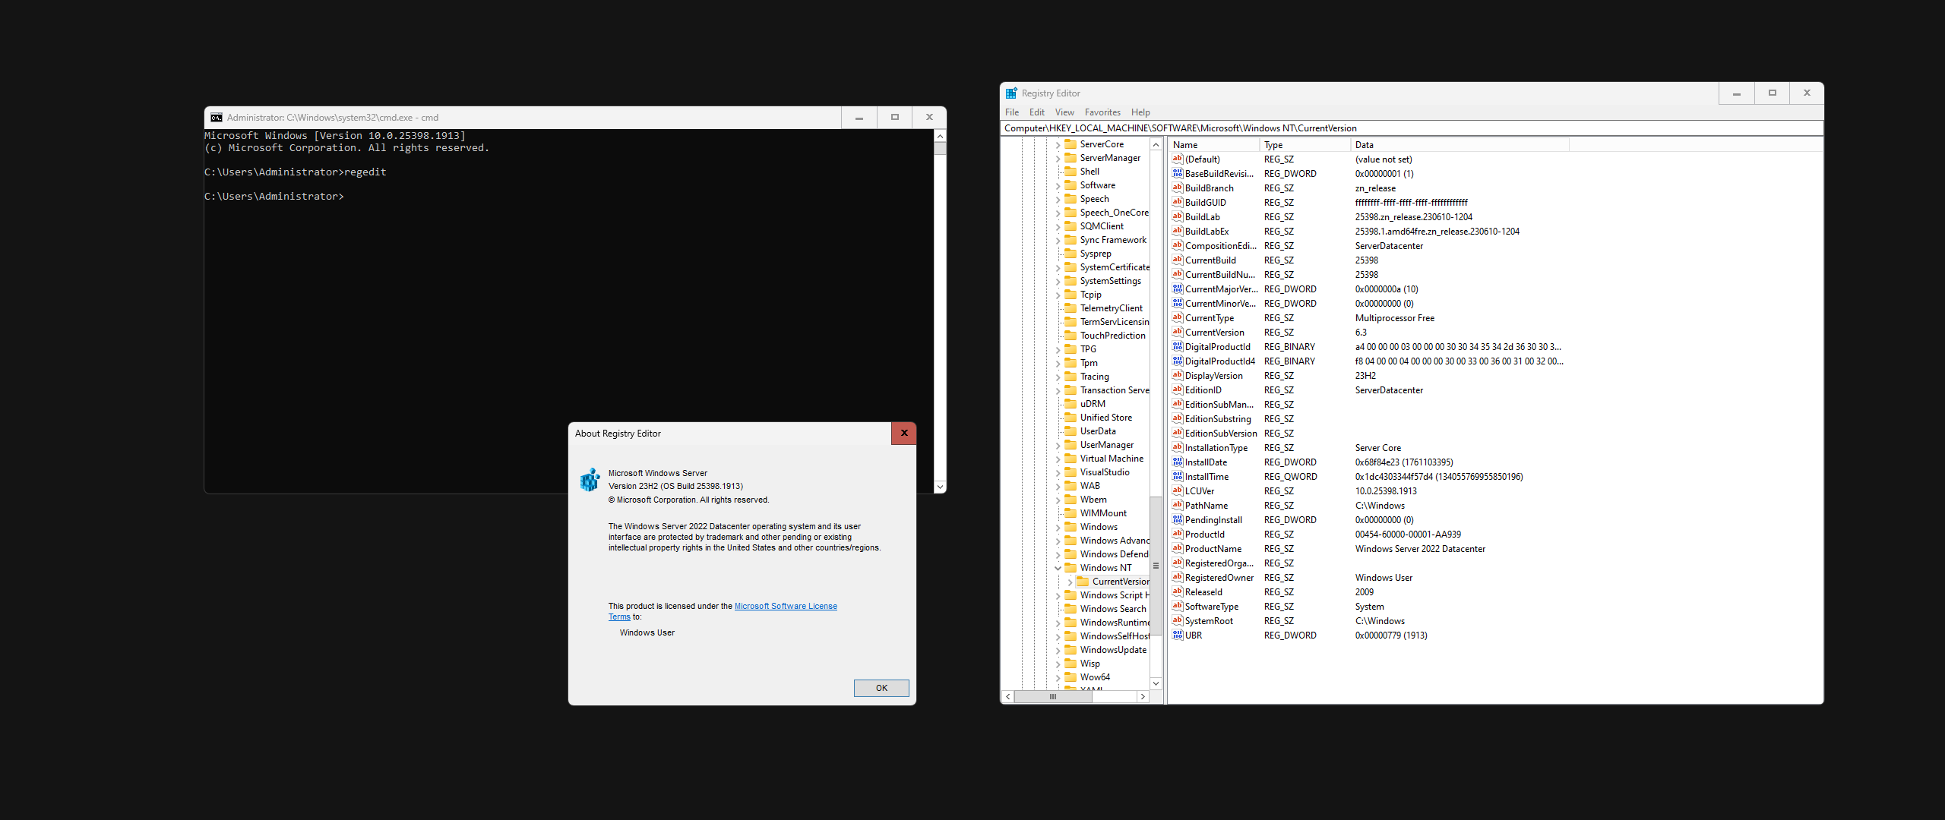Click the cmd window title bar icon
The width and height of the screenshot is (1945, 820).
(x=217, y=118)
